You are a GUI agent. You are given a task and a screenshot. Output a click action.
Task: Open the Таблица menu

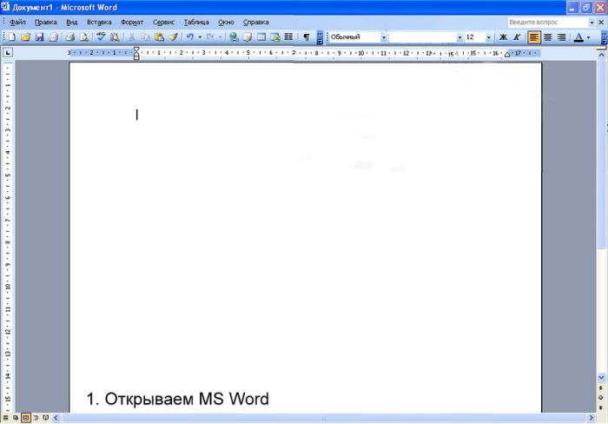pyautogui.click(x=196, y=22)
